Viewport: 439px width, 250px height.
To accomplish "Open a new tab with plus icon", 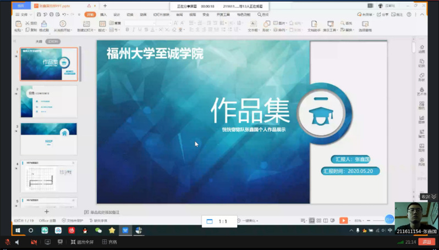I will pos(105,5).
